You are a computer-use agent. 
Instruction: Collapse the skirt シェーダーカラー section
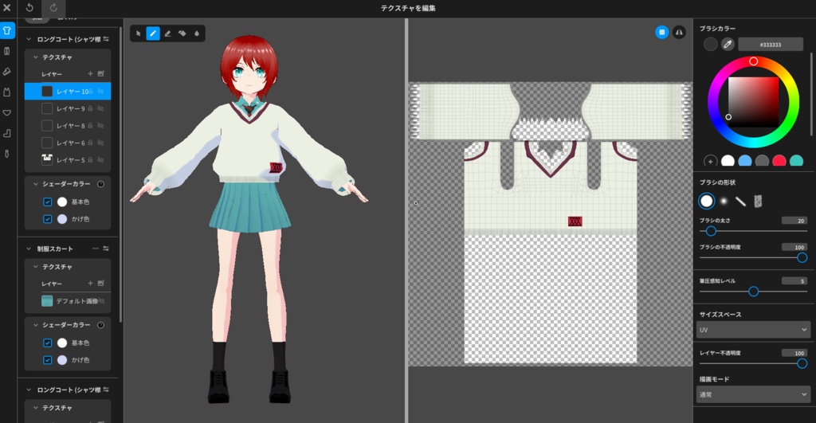pyautogui.click(x=35, y=325)
